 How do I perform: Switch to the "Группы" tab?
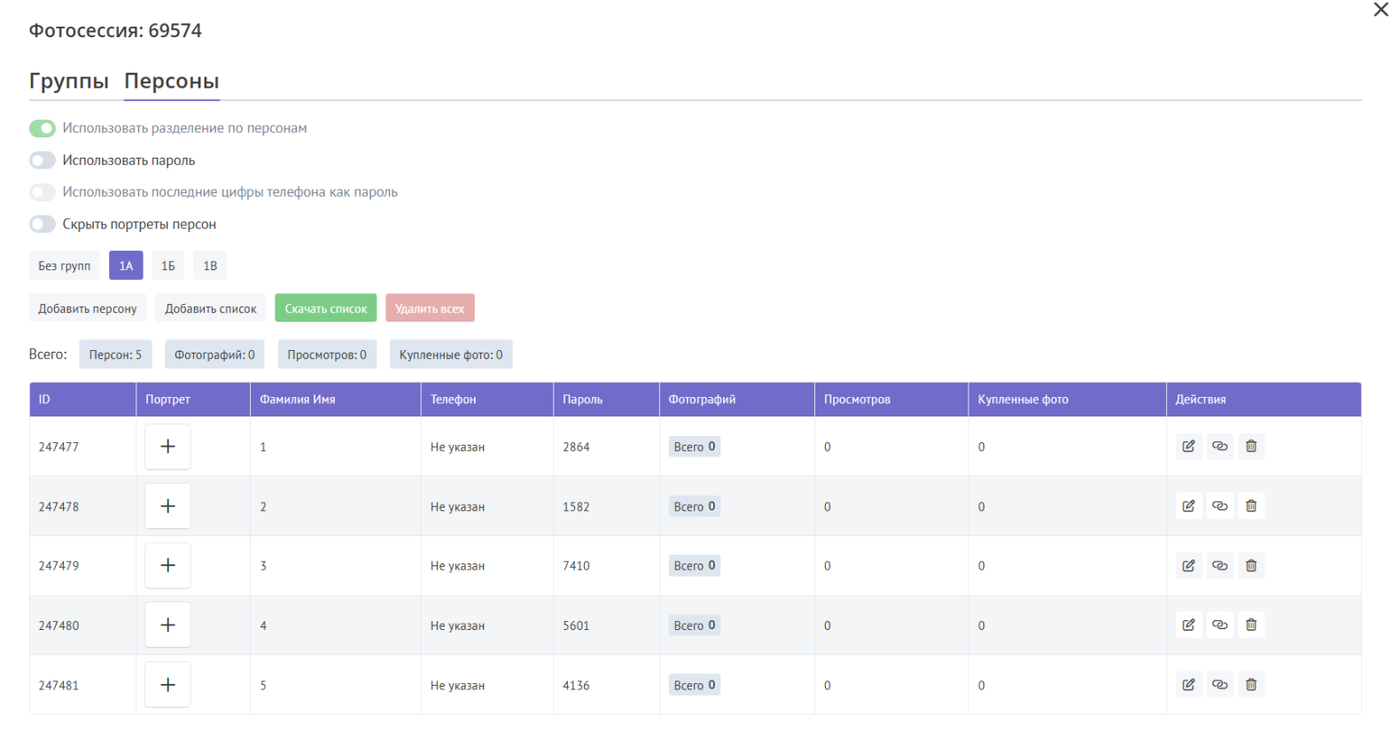pos(68,81)
